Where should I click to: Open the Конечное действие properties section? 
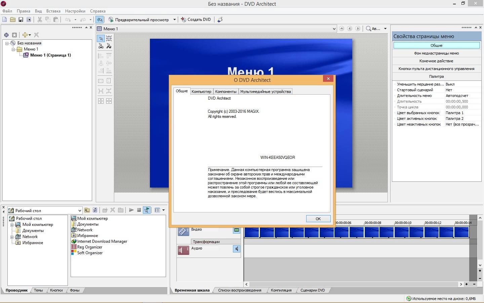pyautogui.click(x=436, y=61)
